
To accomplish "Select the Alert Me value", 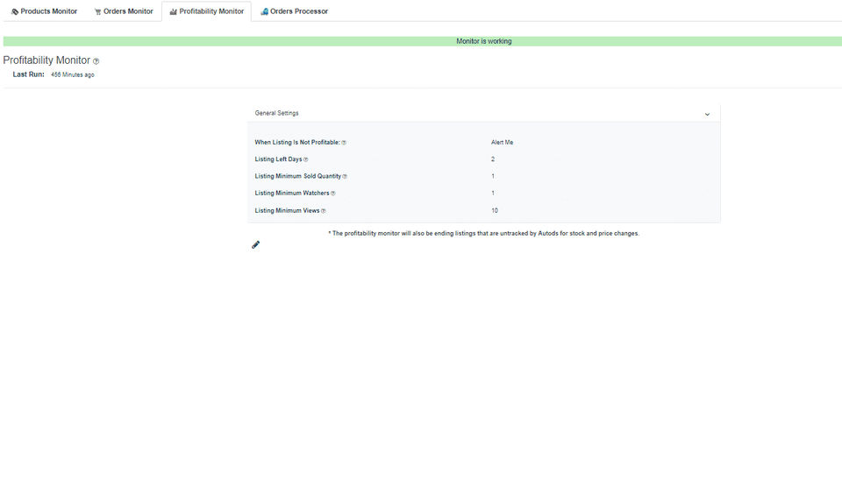I will pos(502,143).
